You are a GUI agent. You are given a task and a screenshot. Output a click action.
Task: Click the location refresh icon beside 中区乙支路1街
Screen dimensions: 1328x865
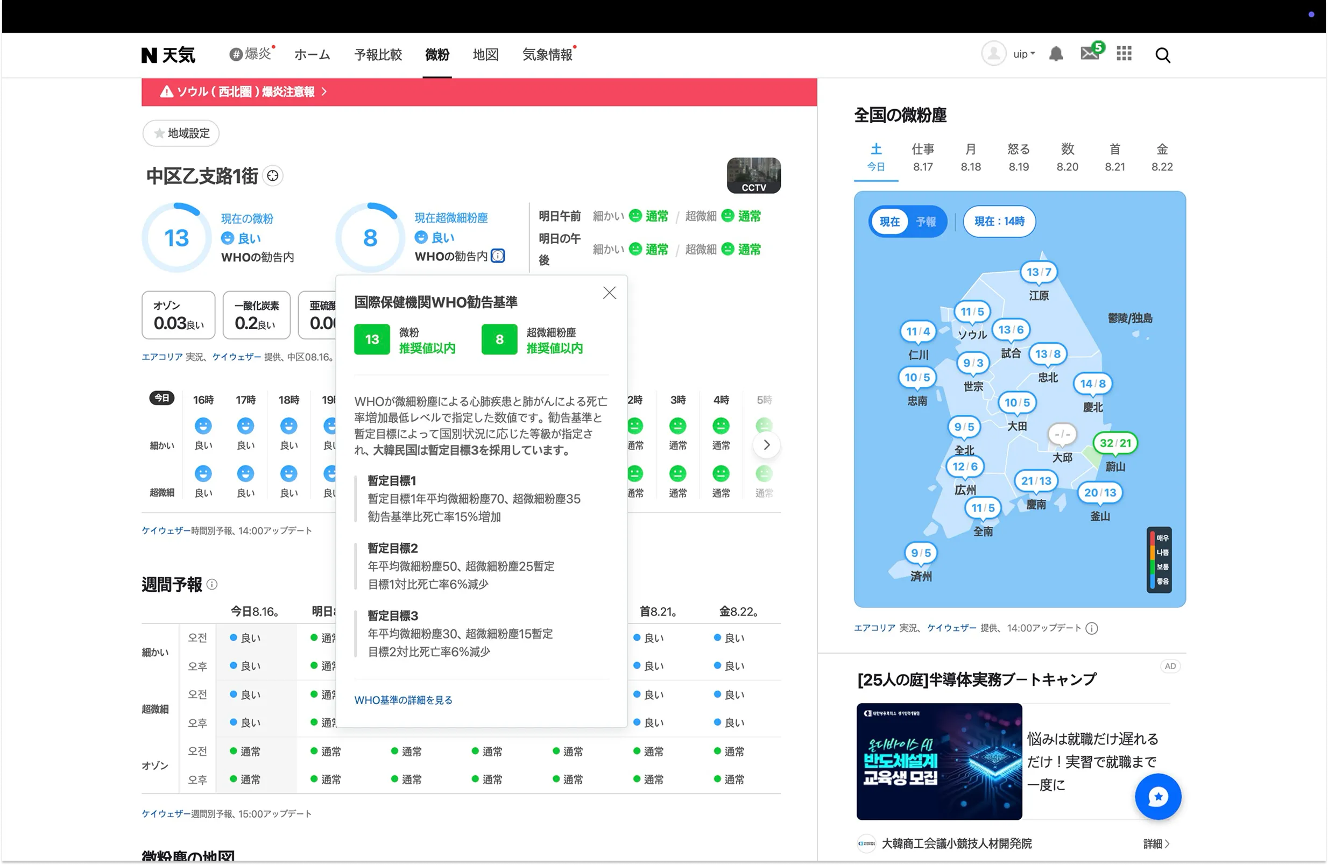tap(273, 175)
